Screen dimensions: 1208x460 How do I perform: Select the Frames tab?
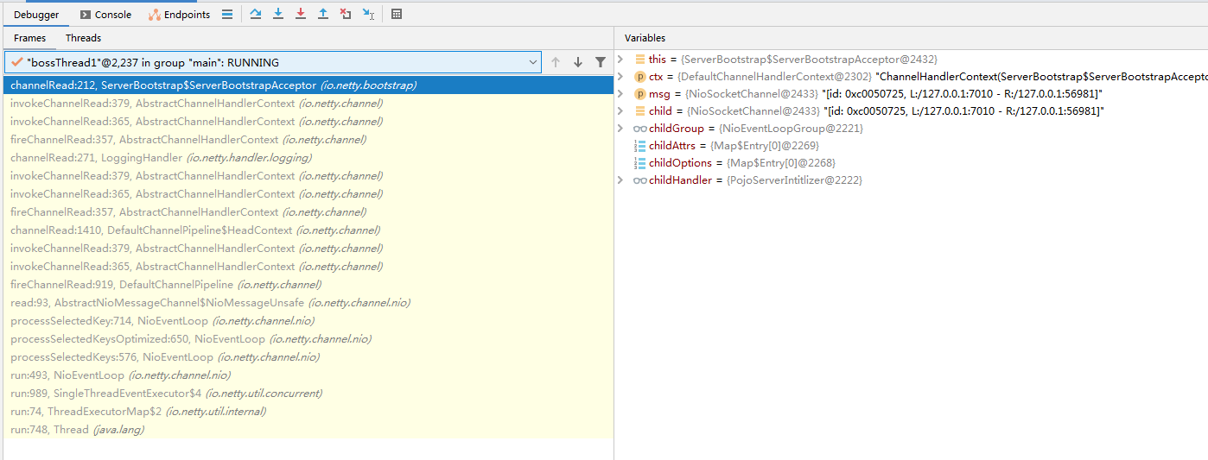[x=30, y=38]
